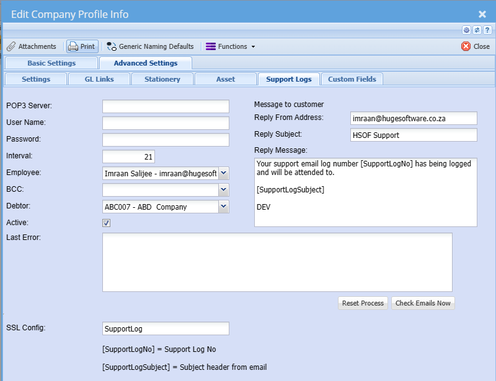Image resolution: width=496 pixels, height=381 pixels.
Task: Click the red Close button
Action: point(476,46)
